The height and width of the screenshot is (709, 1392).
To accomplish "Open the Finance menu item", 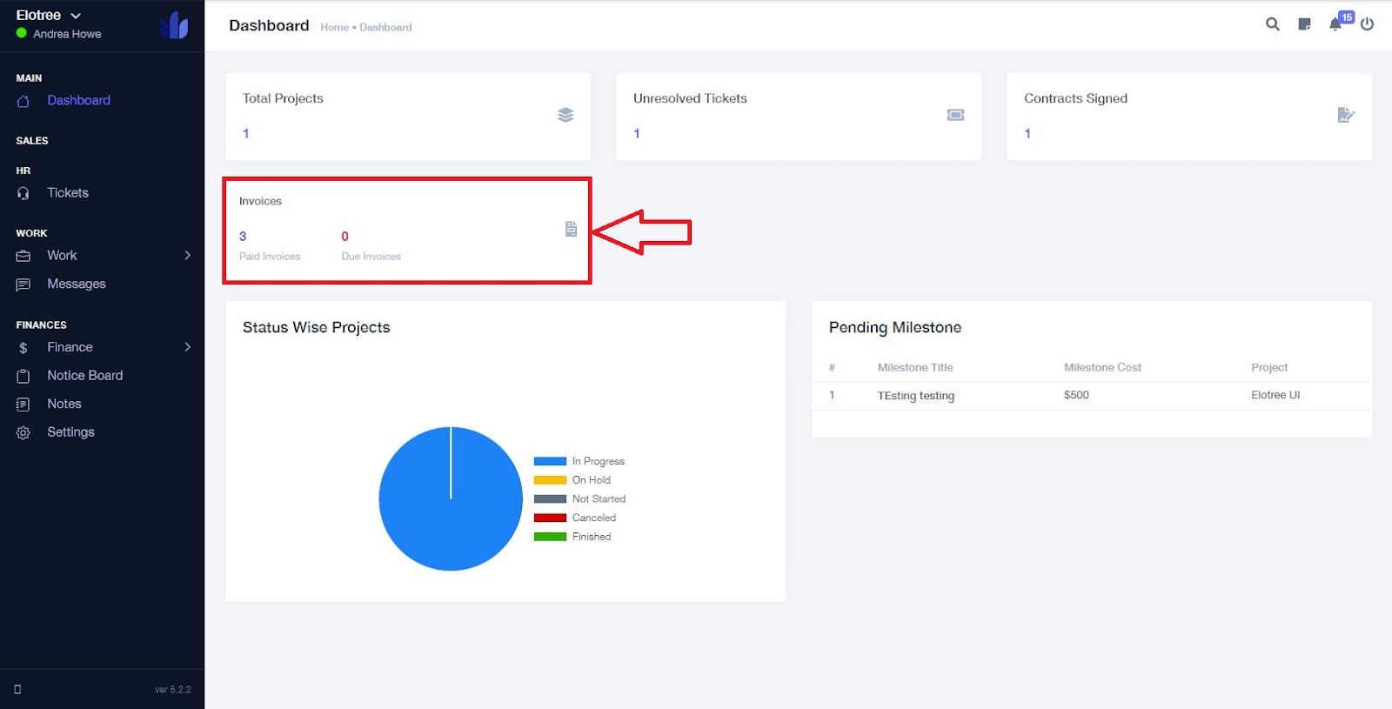I will pyautogui.click(x=70, y=347).
